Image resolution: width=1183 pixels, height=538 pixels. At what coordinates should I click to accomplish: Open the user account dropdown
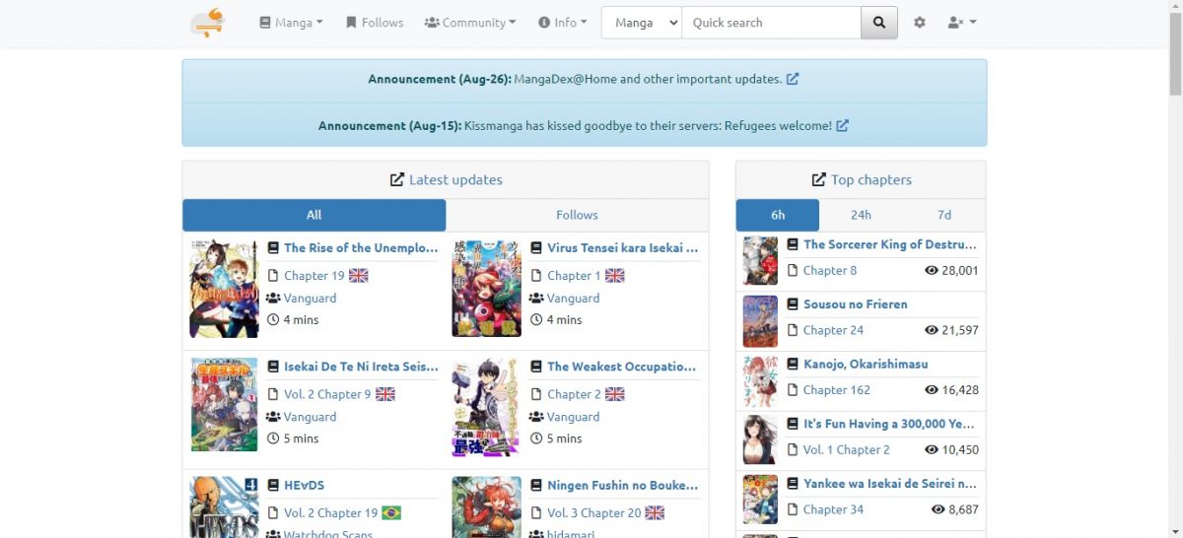coord(961,23)
